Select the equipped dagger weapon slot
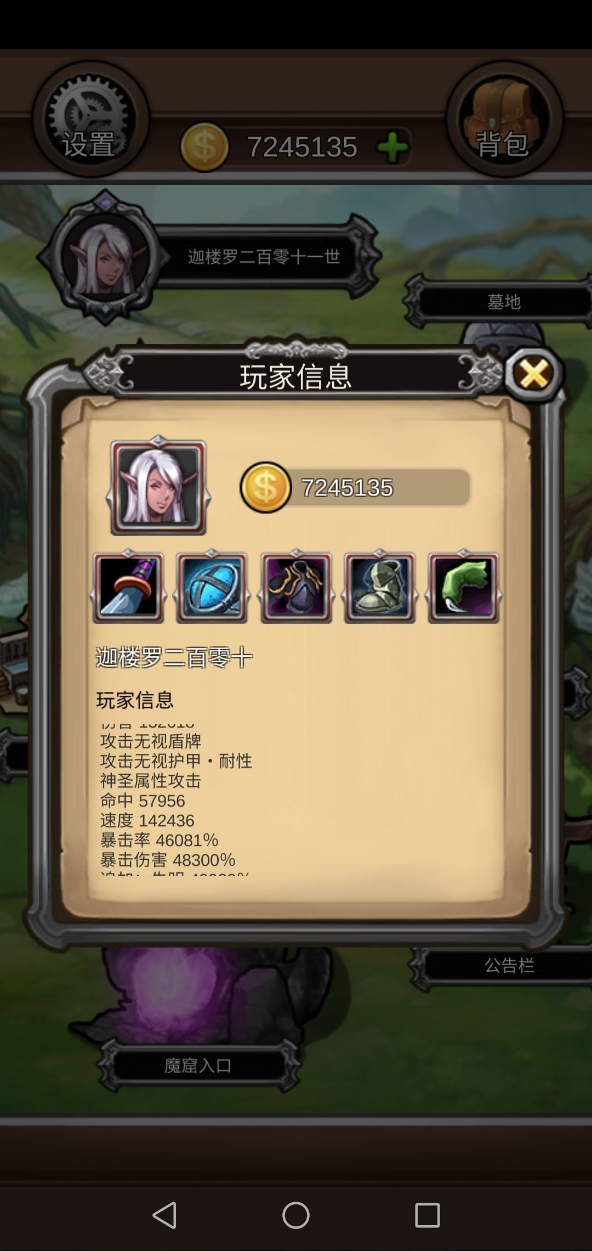Screen dimensions: 592x1251 click(x=128, y=587)
